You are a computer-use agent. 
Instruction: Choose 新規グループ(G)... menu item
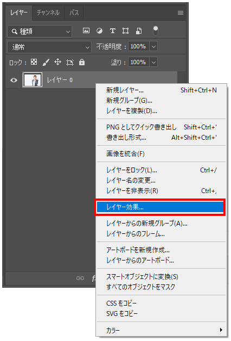(161, 101)
